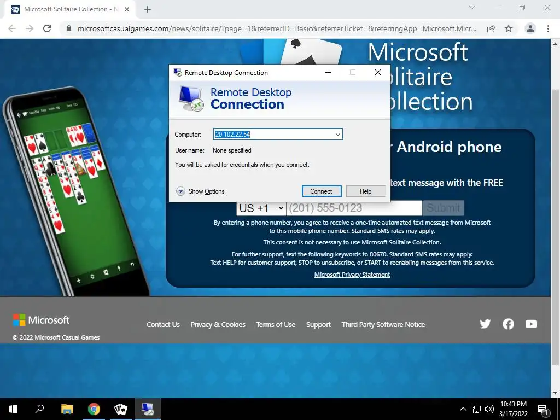Close the Remote Desktop Connection dialog
560x420 pixels.
pos(377,73)
